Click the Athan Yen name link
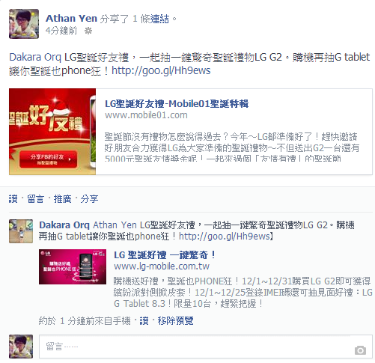 (x=71, y=19)
